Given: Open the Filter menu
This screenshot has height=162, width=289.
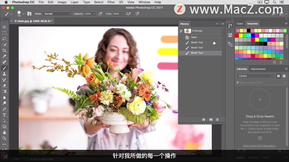Looking at the screenshot, I should [x=111, y=2].
